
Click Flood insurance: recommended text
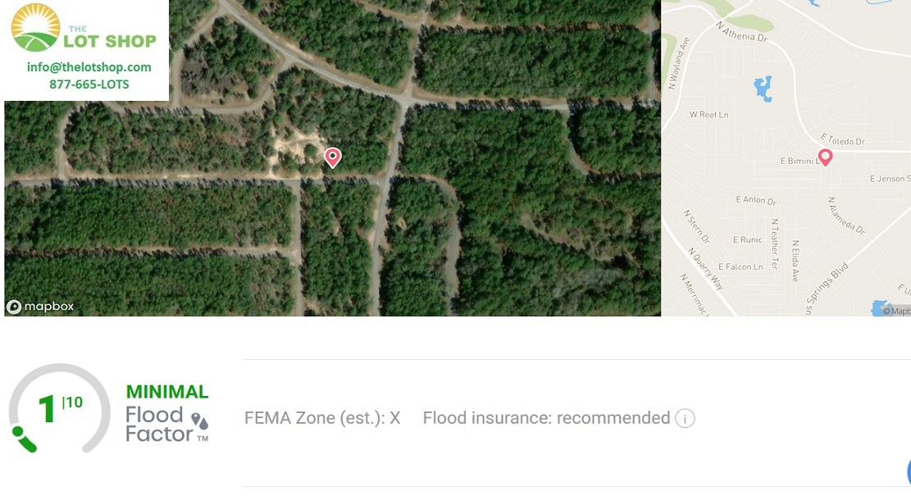546,418
